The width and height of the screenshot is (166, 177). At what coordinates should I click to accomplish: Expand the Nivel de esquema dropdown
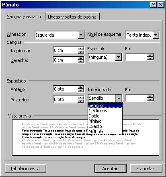point(156,35)
